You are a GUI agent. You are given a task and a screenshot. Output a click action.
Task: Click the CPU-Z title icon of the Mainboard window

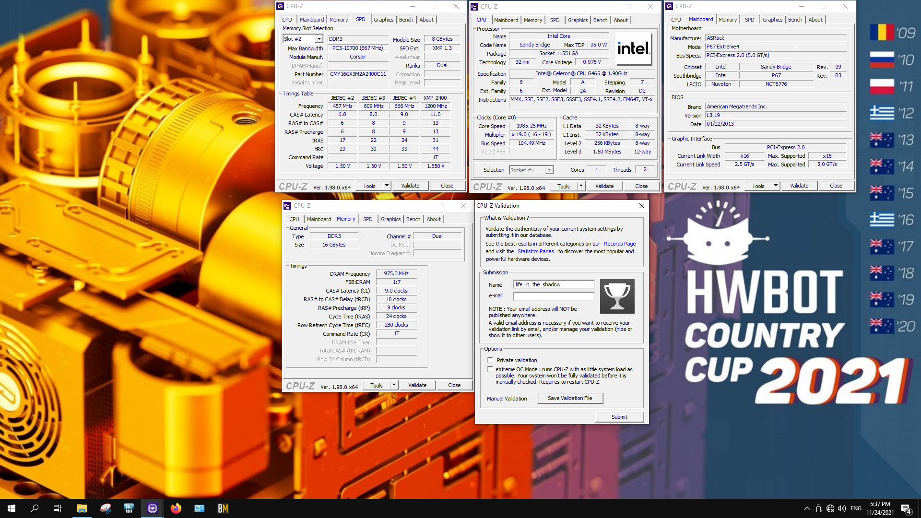click(669, 6)
